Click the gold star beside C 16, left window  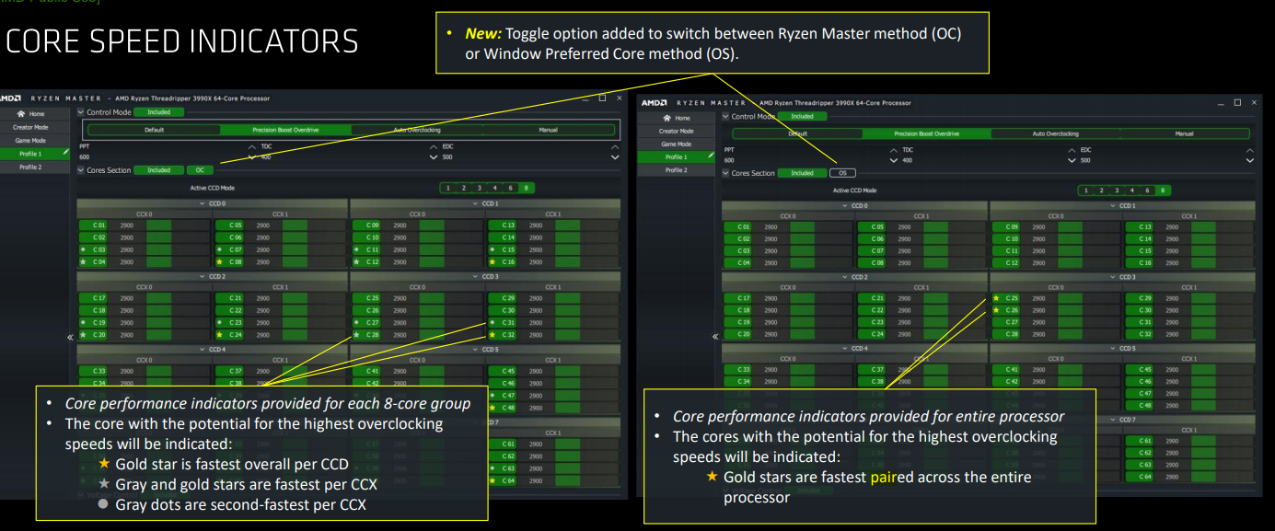[491, 261]
